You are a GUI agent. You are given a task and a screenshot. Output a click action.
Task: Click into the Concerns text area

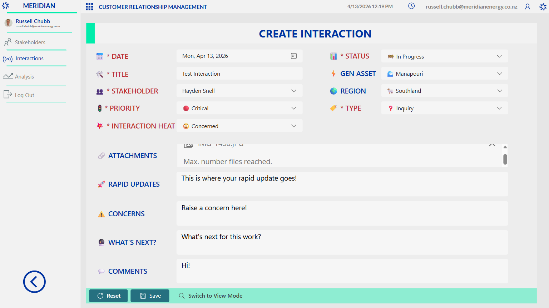point(342,213)
